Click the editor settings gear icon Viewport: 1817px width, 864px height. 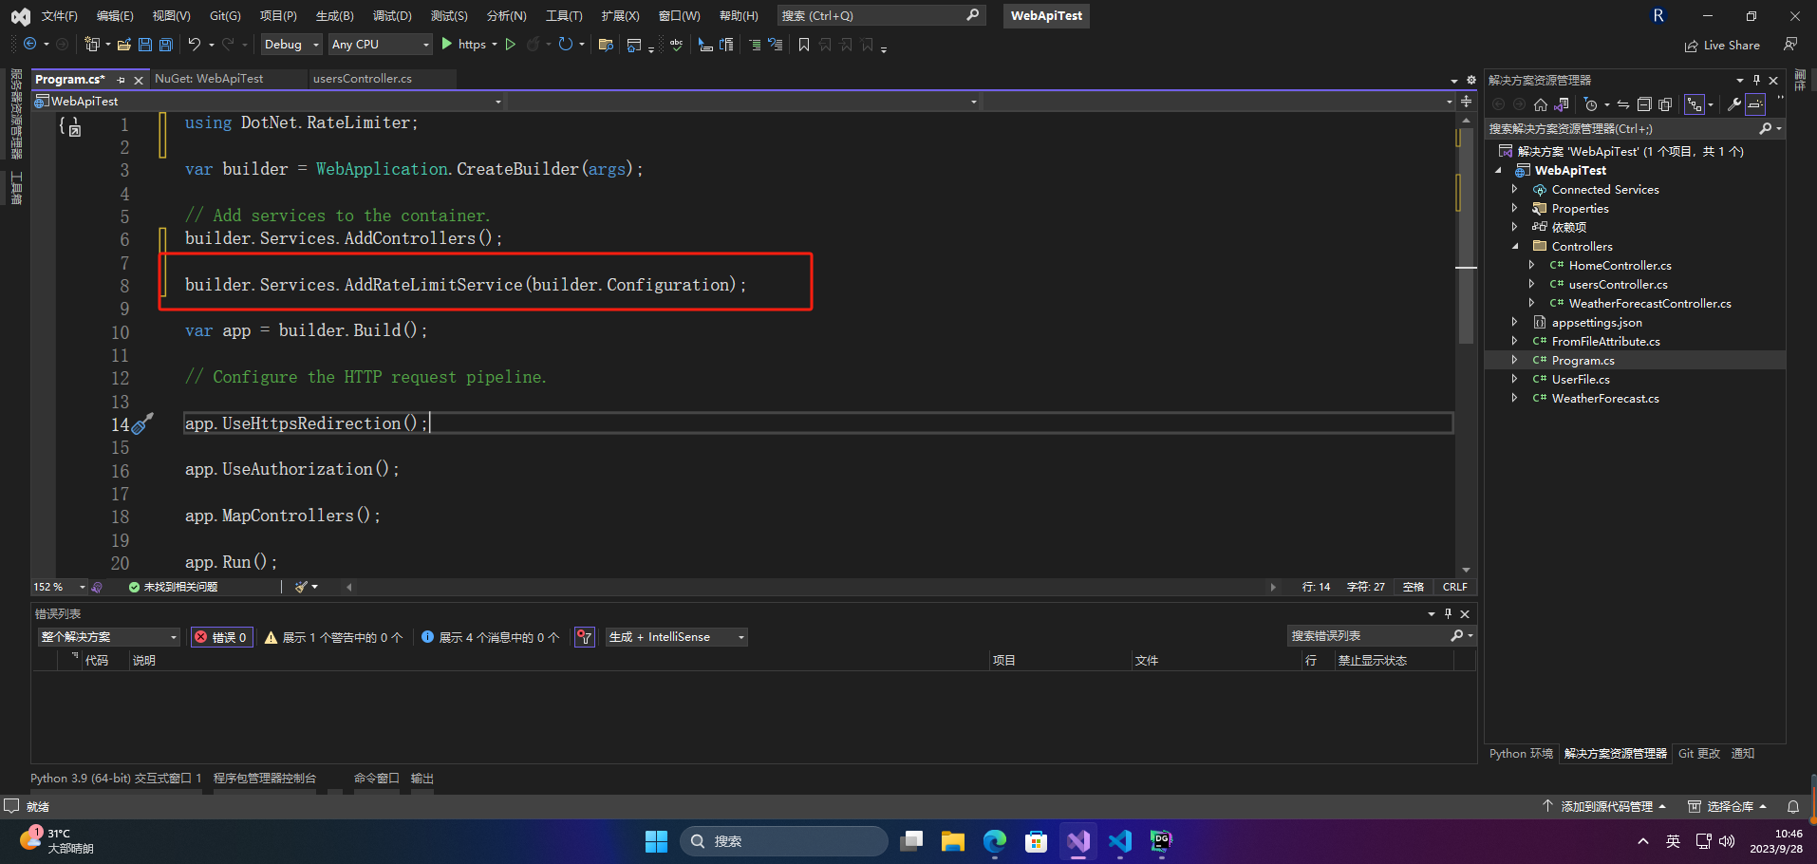(x=1471, y=80)
